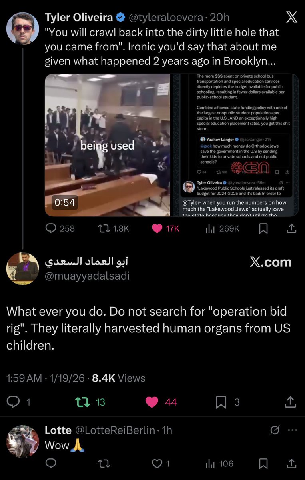Click the Grok slash-circle icon on Lotte's reply
This screenshot has width=305, height=480.
pyautogui.click(x=275, y=430)
